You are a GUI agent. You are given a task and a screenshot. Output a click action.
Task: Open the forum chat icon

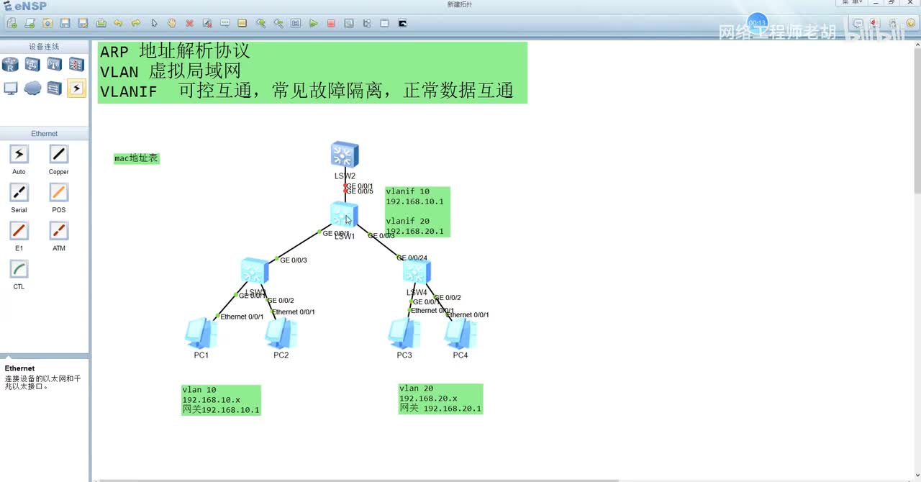[x=858, y=23]
